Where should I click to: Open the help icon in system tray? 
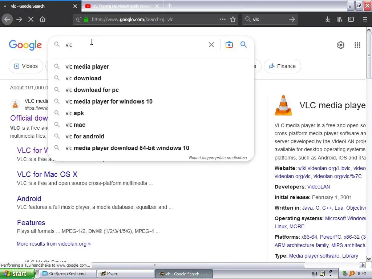(323, 274)
